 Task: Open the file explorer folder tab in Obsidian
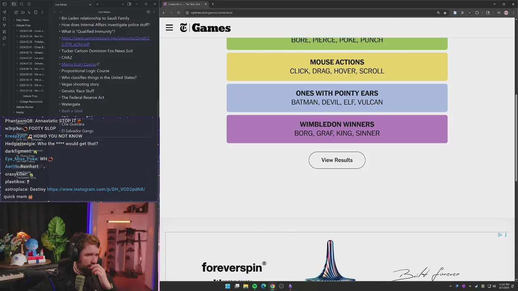click(14, 4)
